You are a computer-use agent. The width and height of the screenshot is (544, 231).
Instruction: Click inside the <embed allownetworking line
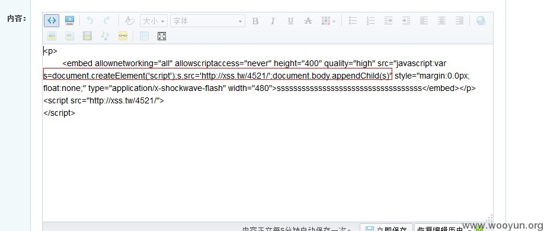[254, 64]
